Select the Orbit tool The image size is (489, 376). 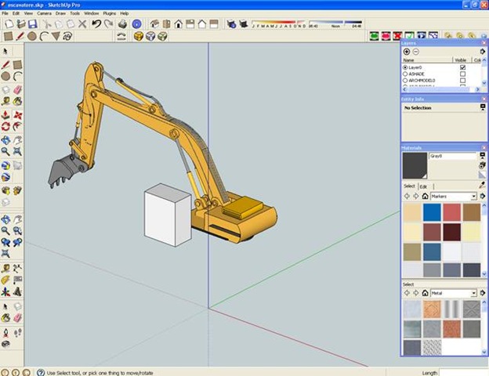[5, 140]
